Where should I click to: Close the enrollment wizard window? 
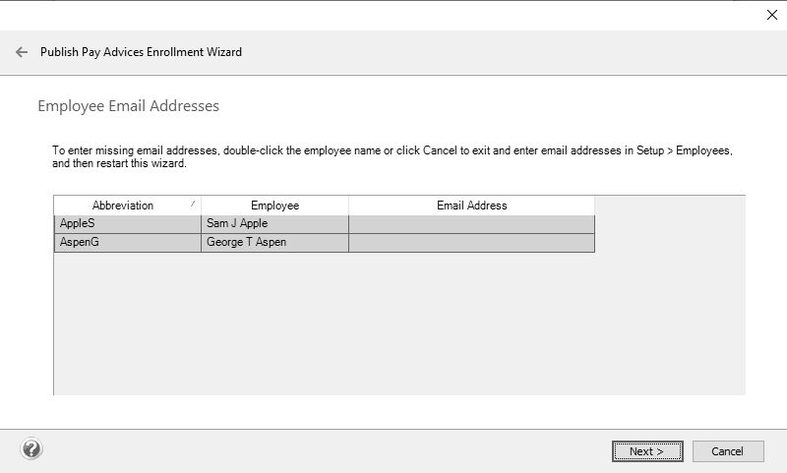pyautogui.click(x=771, y=15)
